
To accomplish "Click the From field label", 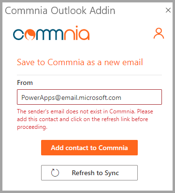I will click(25, 83).
